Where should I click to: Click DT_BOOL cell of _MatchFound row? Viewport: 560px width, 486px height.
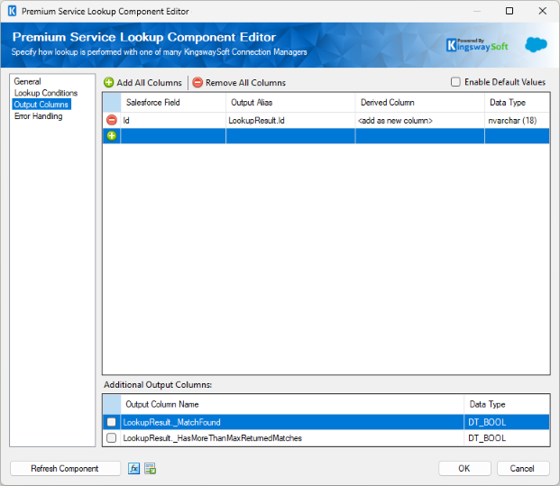pos(507,422)
